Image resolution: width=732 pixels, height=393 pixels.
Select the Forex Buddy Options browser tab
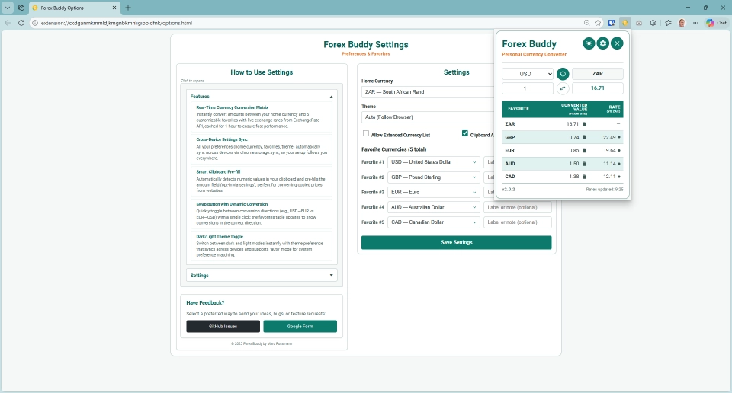point(73,7)
